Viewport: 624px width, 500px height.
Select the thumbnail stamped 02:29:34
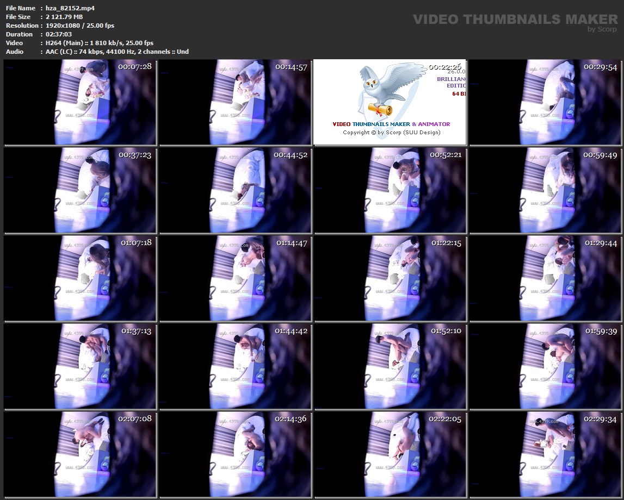(x=545, y=454)
